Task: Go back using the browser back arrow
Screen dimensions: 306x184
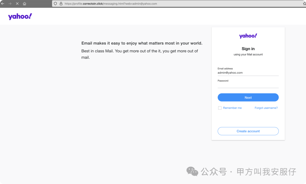Action: pyautogui.click(x=3, y=3)
